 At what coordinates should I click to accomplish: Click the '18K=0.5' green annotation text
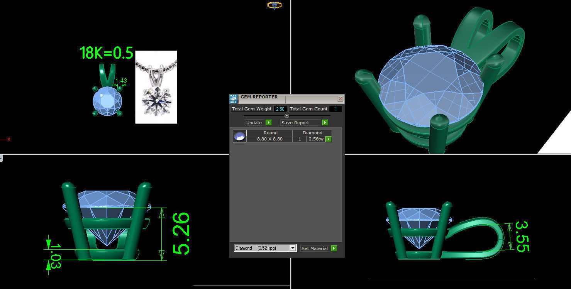tap(107, 53)
